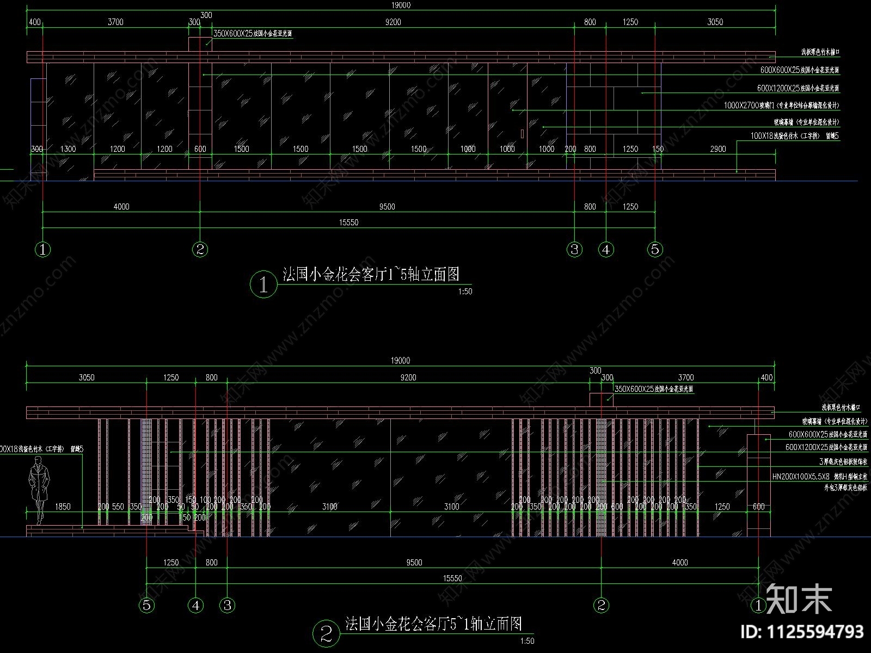Click the ID: 1125594793 text
Screen dimensions: 871x653
click(802, 631)
